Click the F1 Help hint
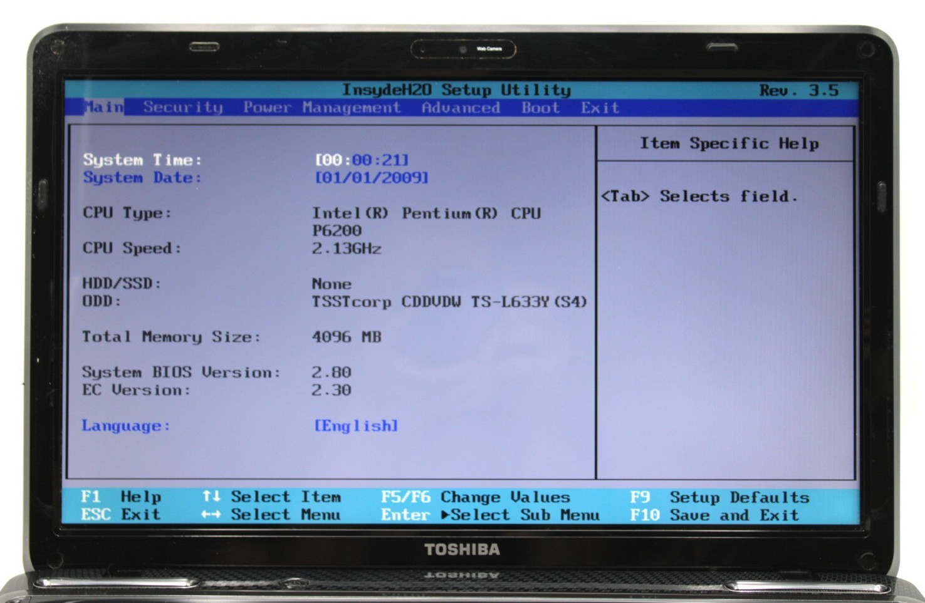 coord(121,497)
